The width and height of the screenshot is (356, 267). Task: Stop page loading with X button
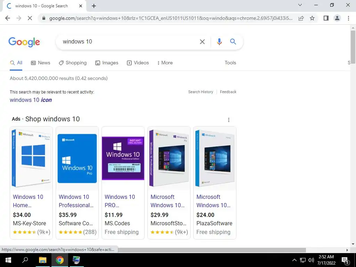pos(30,18)
